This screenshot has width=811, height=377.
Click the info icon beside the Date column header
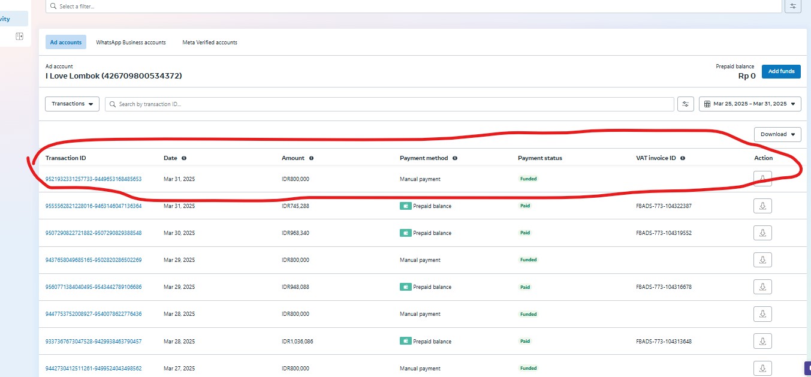click(183, 158)
